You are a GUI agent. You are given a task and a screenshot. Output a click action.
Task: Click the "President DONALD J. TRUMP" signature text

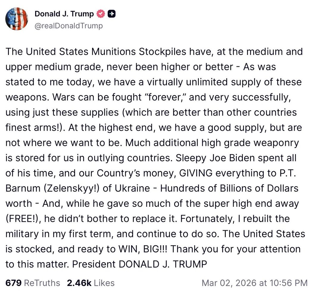(x=139, y=264)
